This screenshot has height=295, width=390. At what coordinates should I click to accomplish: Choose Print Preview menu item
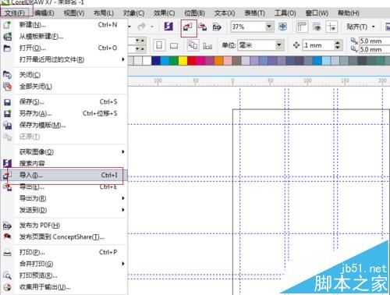(x=64, y=275)
